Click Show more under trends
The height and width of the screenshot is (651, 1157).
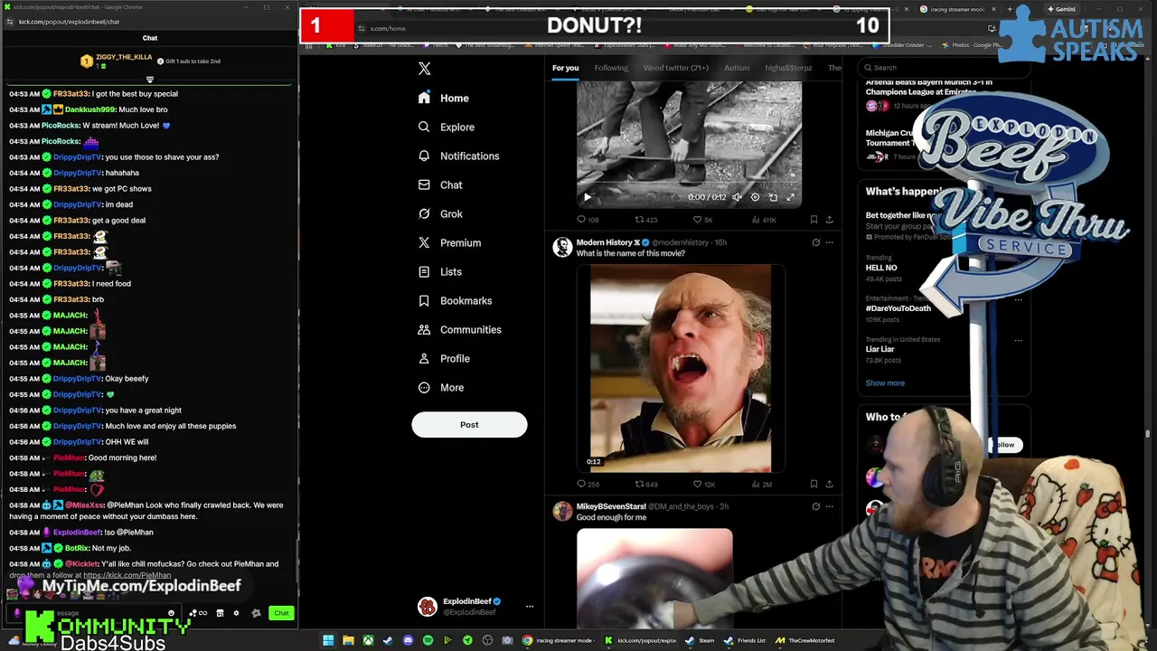pyautogui.click(x=885, y=382)
